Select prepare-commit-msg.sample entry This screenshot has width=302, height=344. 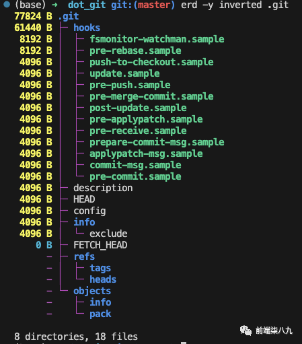157,142
